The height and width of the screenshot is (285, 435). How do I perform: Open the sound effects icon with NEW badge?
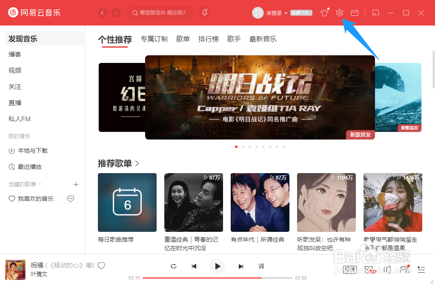[x=370, y=270]
